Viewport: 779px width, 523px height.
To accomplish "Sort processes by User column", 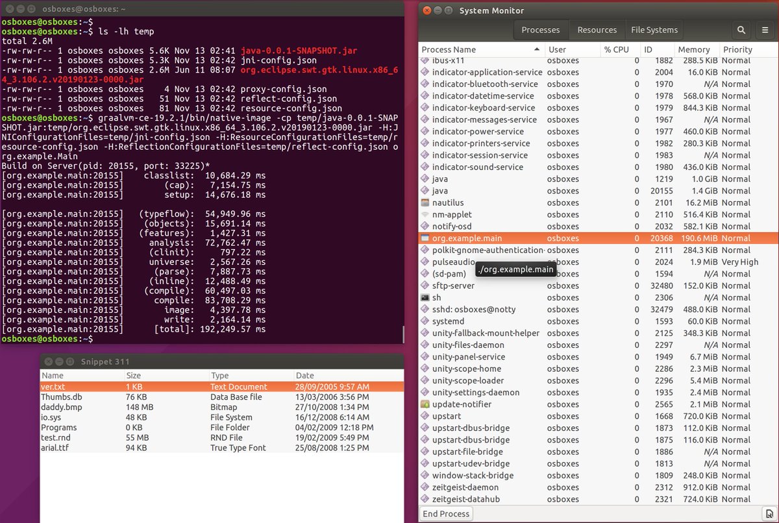I will pos(573,49).
